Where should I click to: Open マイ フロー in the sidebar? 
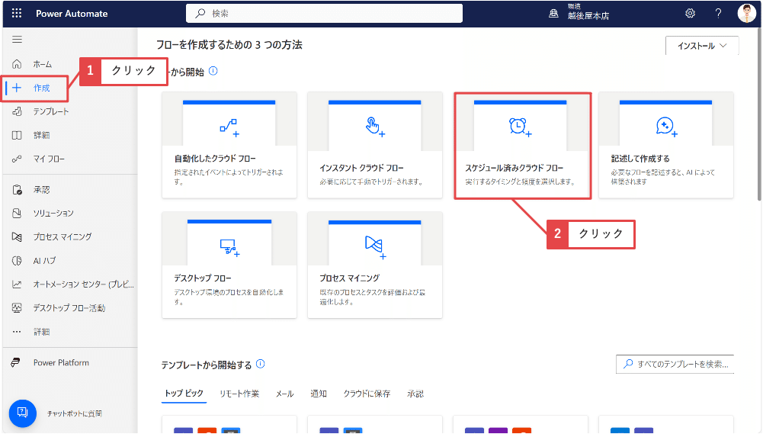[x=49, y=159]
